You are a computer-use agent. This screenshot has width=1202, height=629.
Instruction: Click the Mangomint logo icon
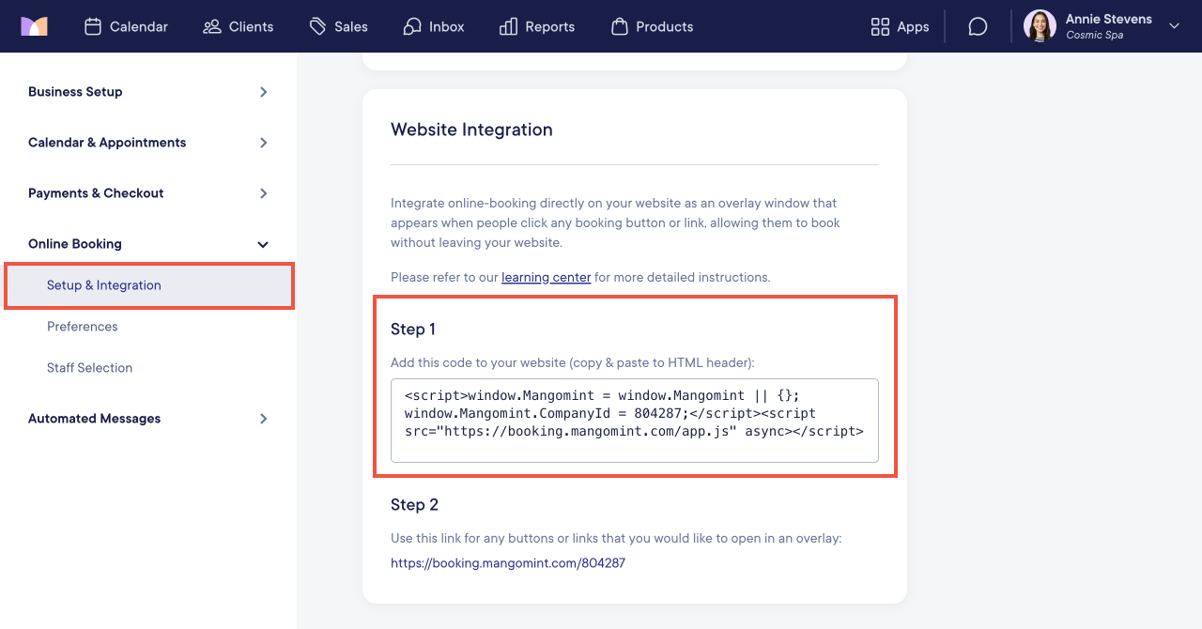[34, 26]
